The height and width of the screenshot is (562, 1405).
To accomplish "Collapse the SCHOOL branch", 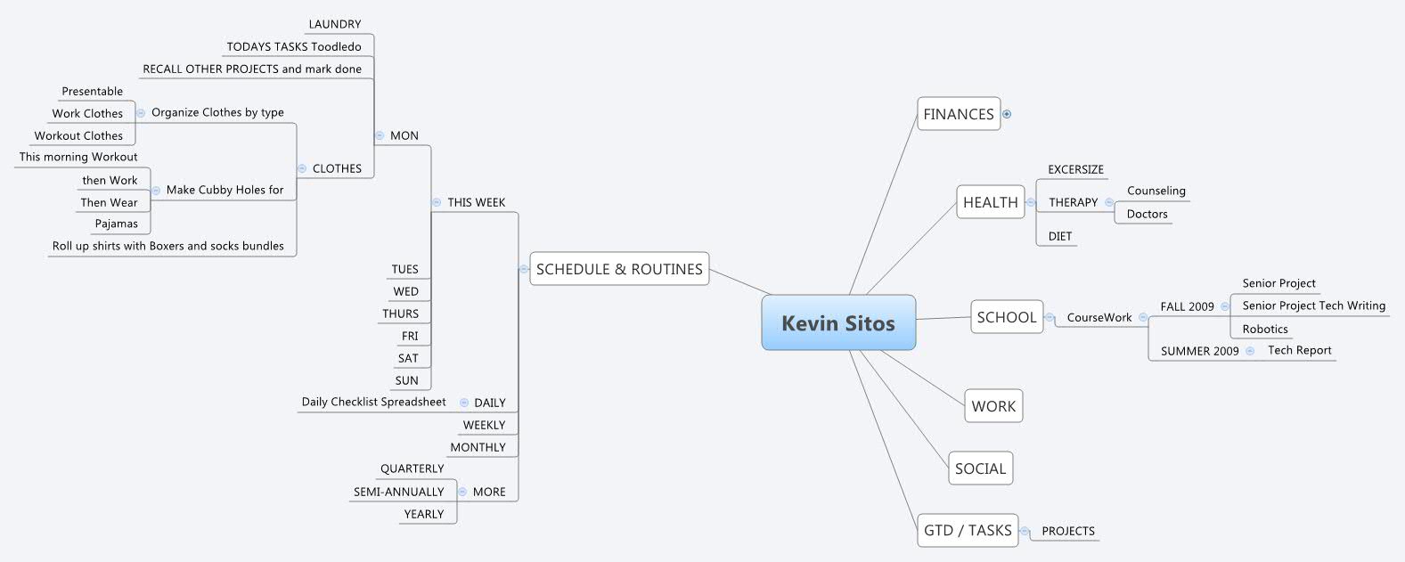I will (x=1050, y=317).
